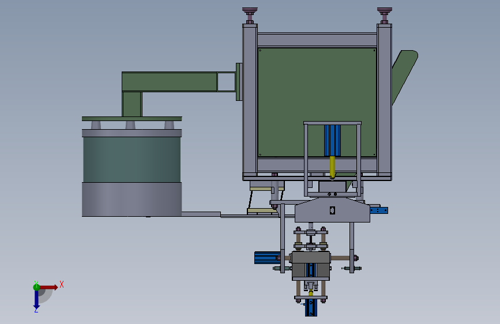Click the green Y axis ball of the triad
The height and width of the screenshot is (324, 500).
(36, 287)
